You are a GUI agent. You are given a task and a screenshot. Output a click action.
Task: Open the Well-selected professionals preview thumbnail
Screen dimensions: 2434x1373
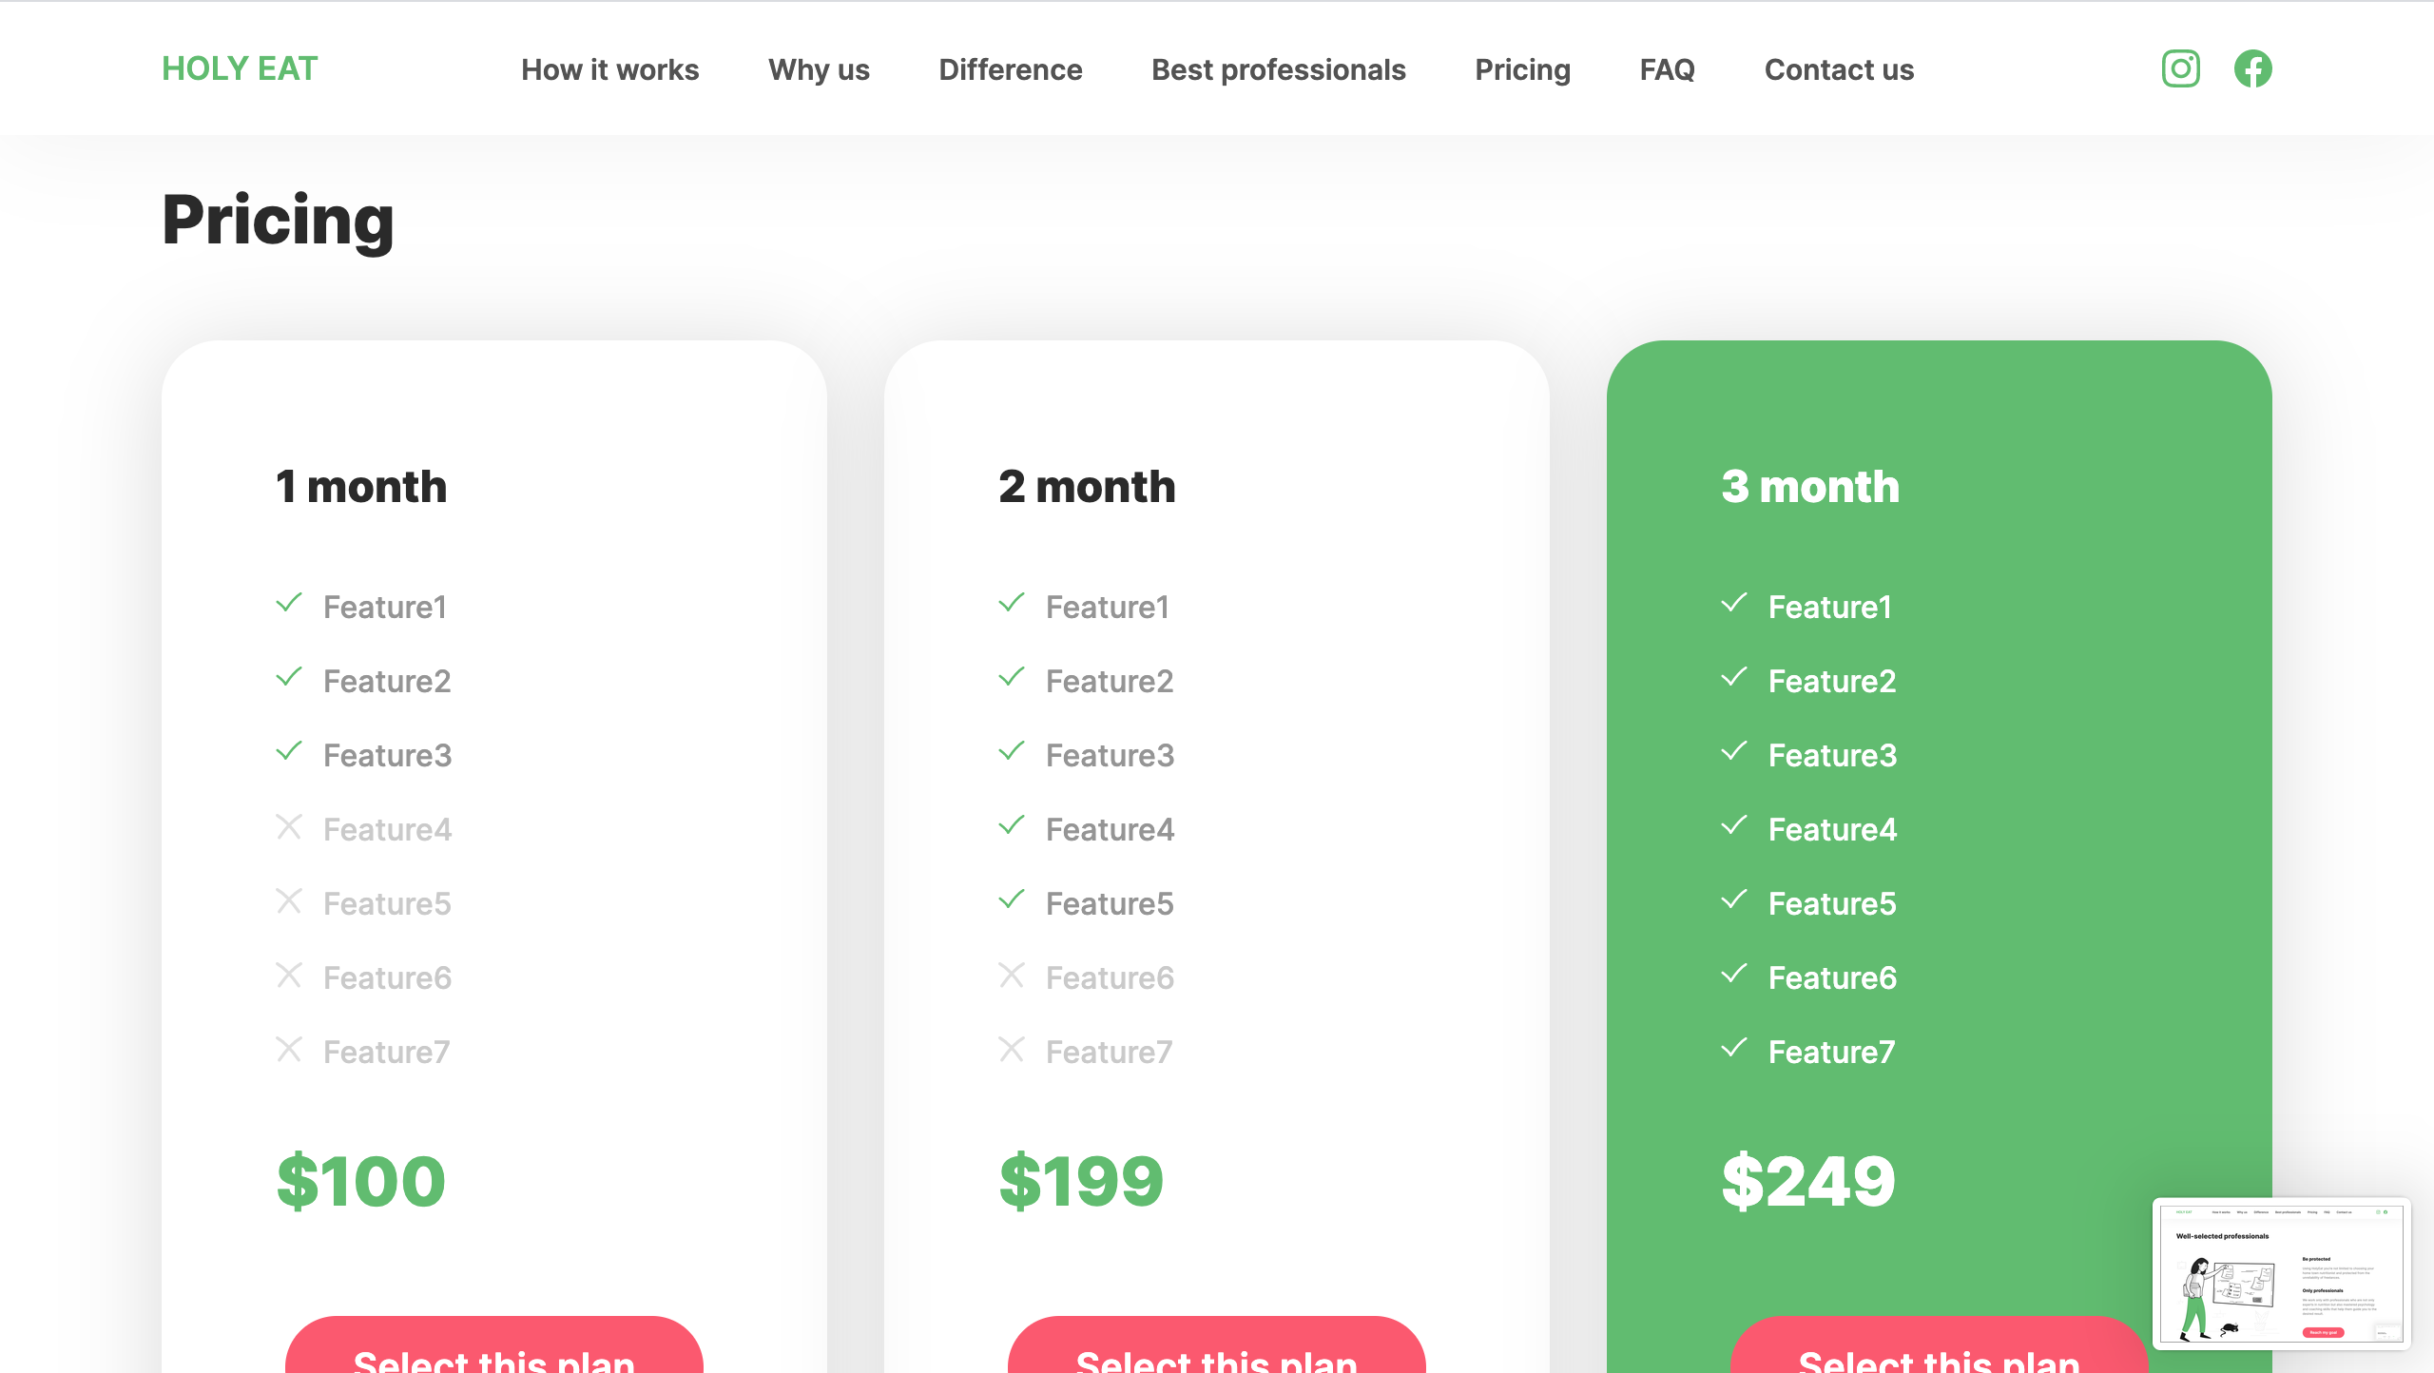coord(2281,1273)
